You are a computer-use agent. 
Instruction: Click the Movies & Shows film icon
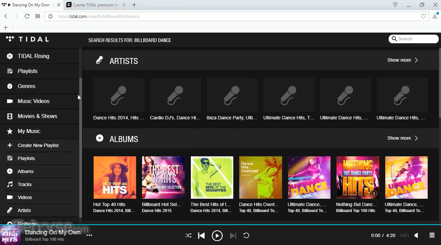[10, 116]
